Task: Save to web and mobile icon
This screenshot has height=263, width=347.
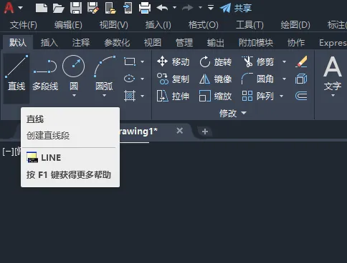Action: pyautogui.click(x=128, y=8)
